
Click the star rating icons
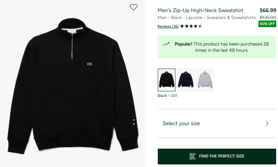pyautogui.click(x=191, y=26)
